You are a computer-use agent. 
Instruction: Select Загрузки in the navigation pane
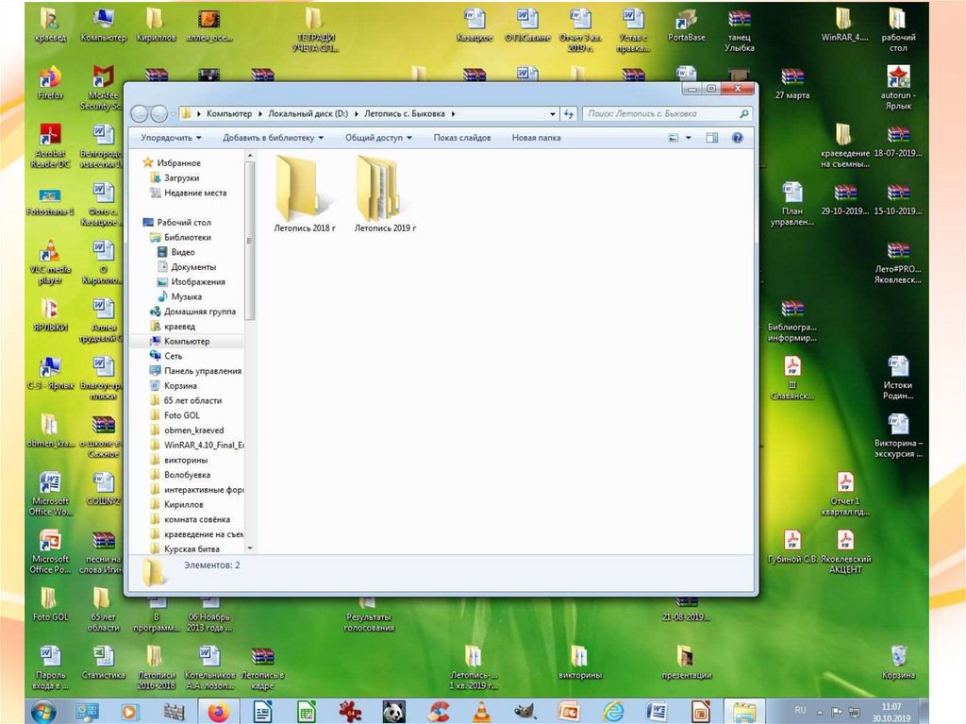coord(181,177)
